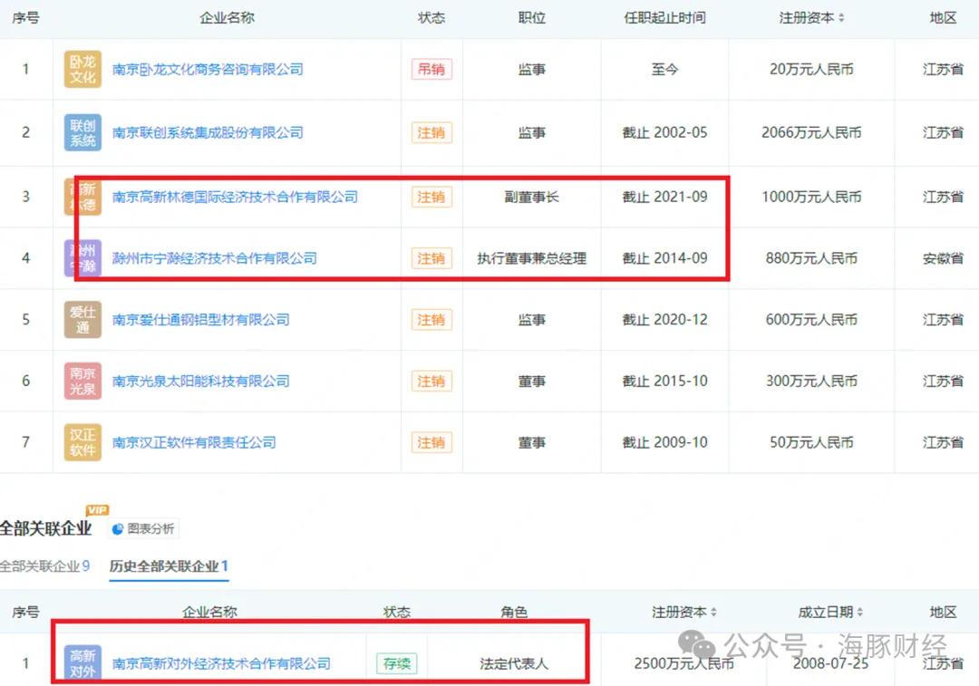Click the 联创系统 company logo icon
This screenshot has height=686, width=979.
(x=82, y=132)
